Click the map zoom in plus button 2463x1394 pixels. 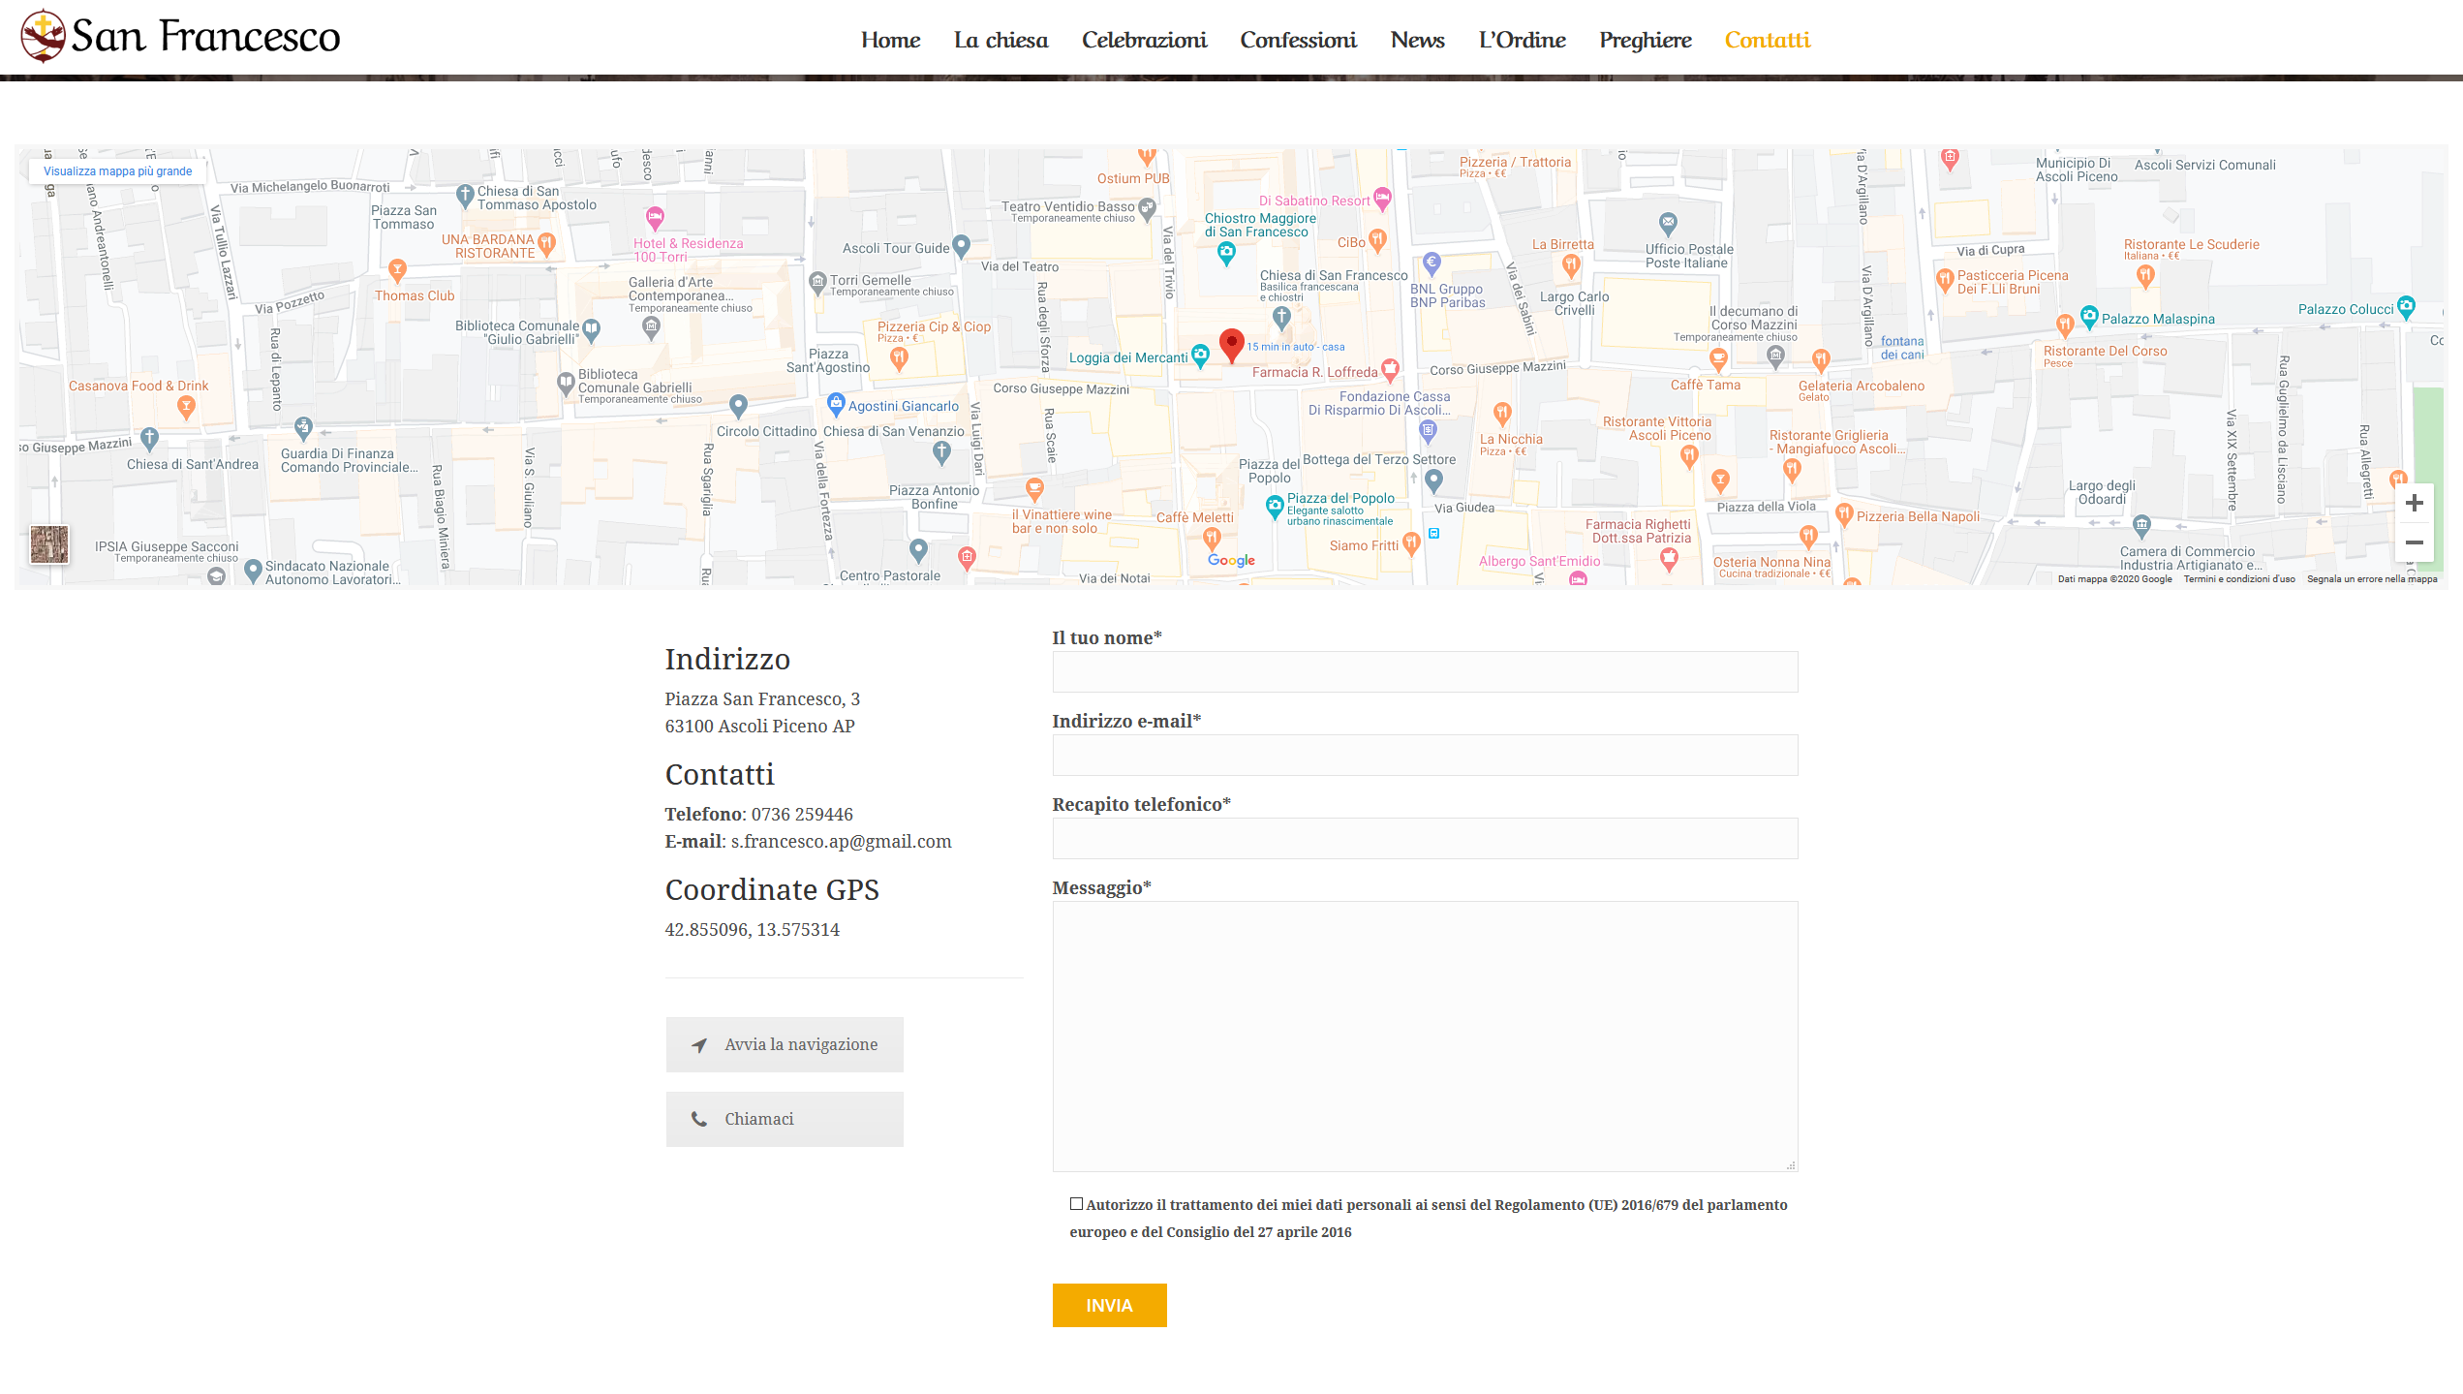2414,503
